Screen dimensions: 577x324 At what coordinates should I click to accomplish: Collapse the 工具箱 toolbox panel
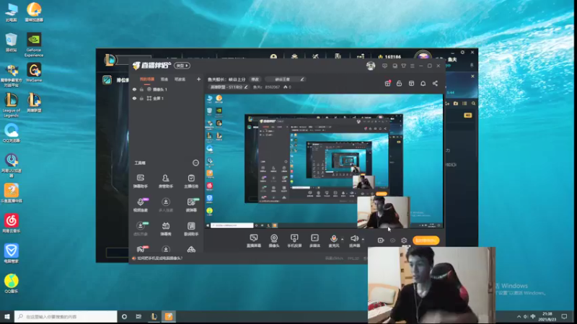(195, 163)
